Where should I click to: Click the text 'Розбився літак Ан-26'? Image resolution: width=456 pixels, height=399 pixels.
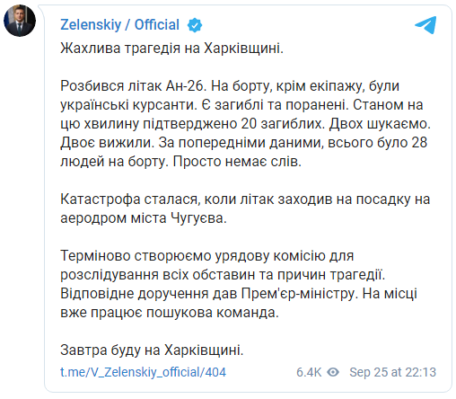coord(133,86)
